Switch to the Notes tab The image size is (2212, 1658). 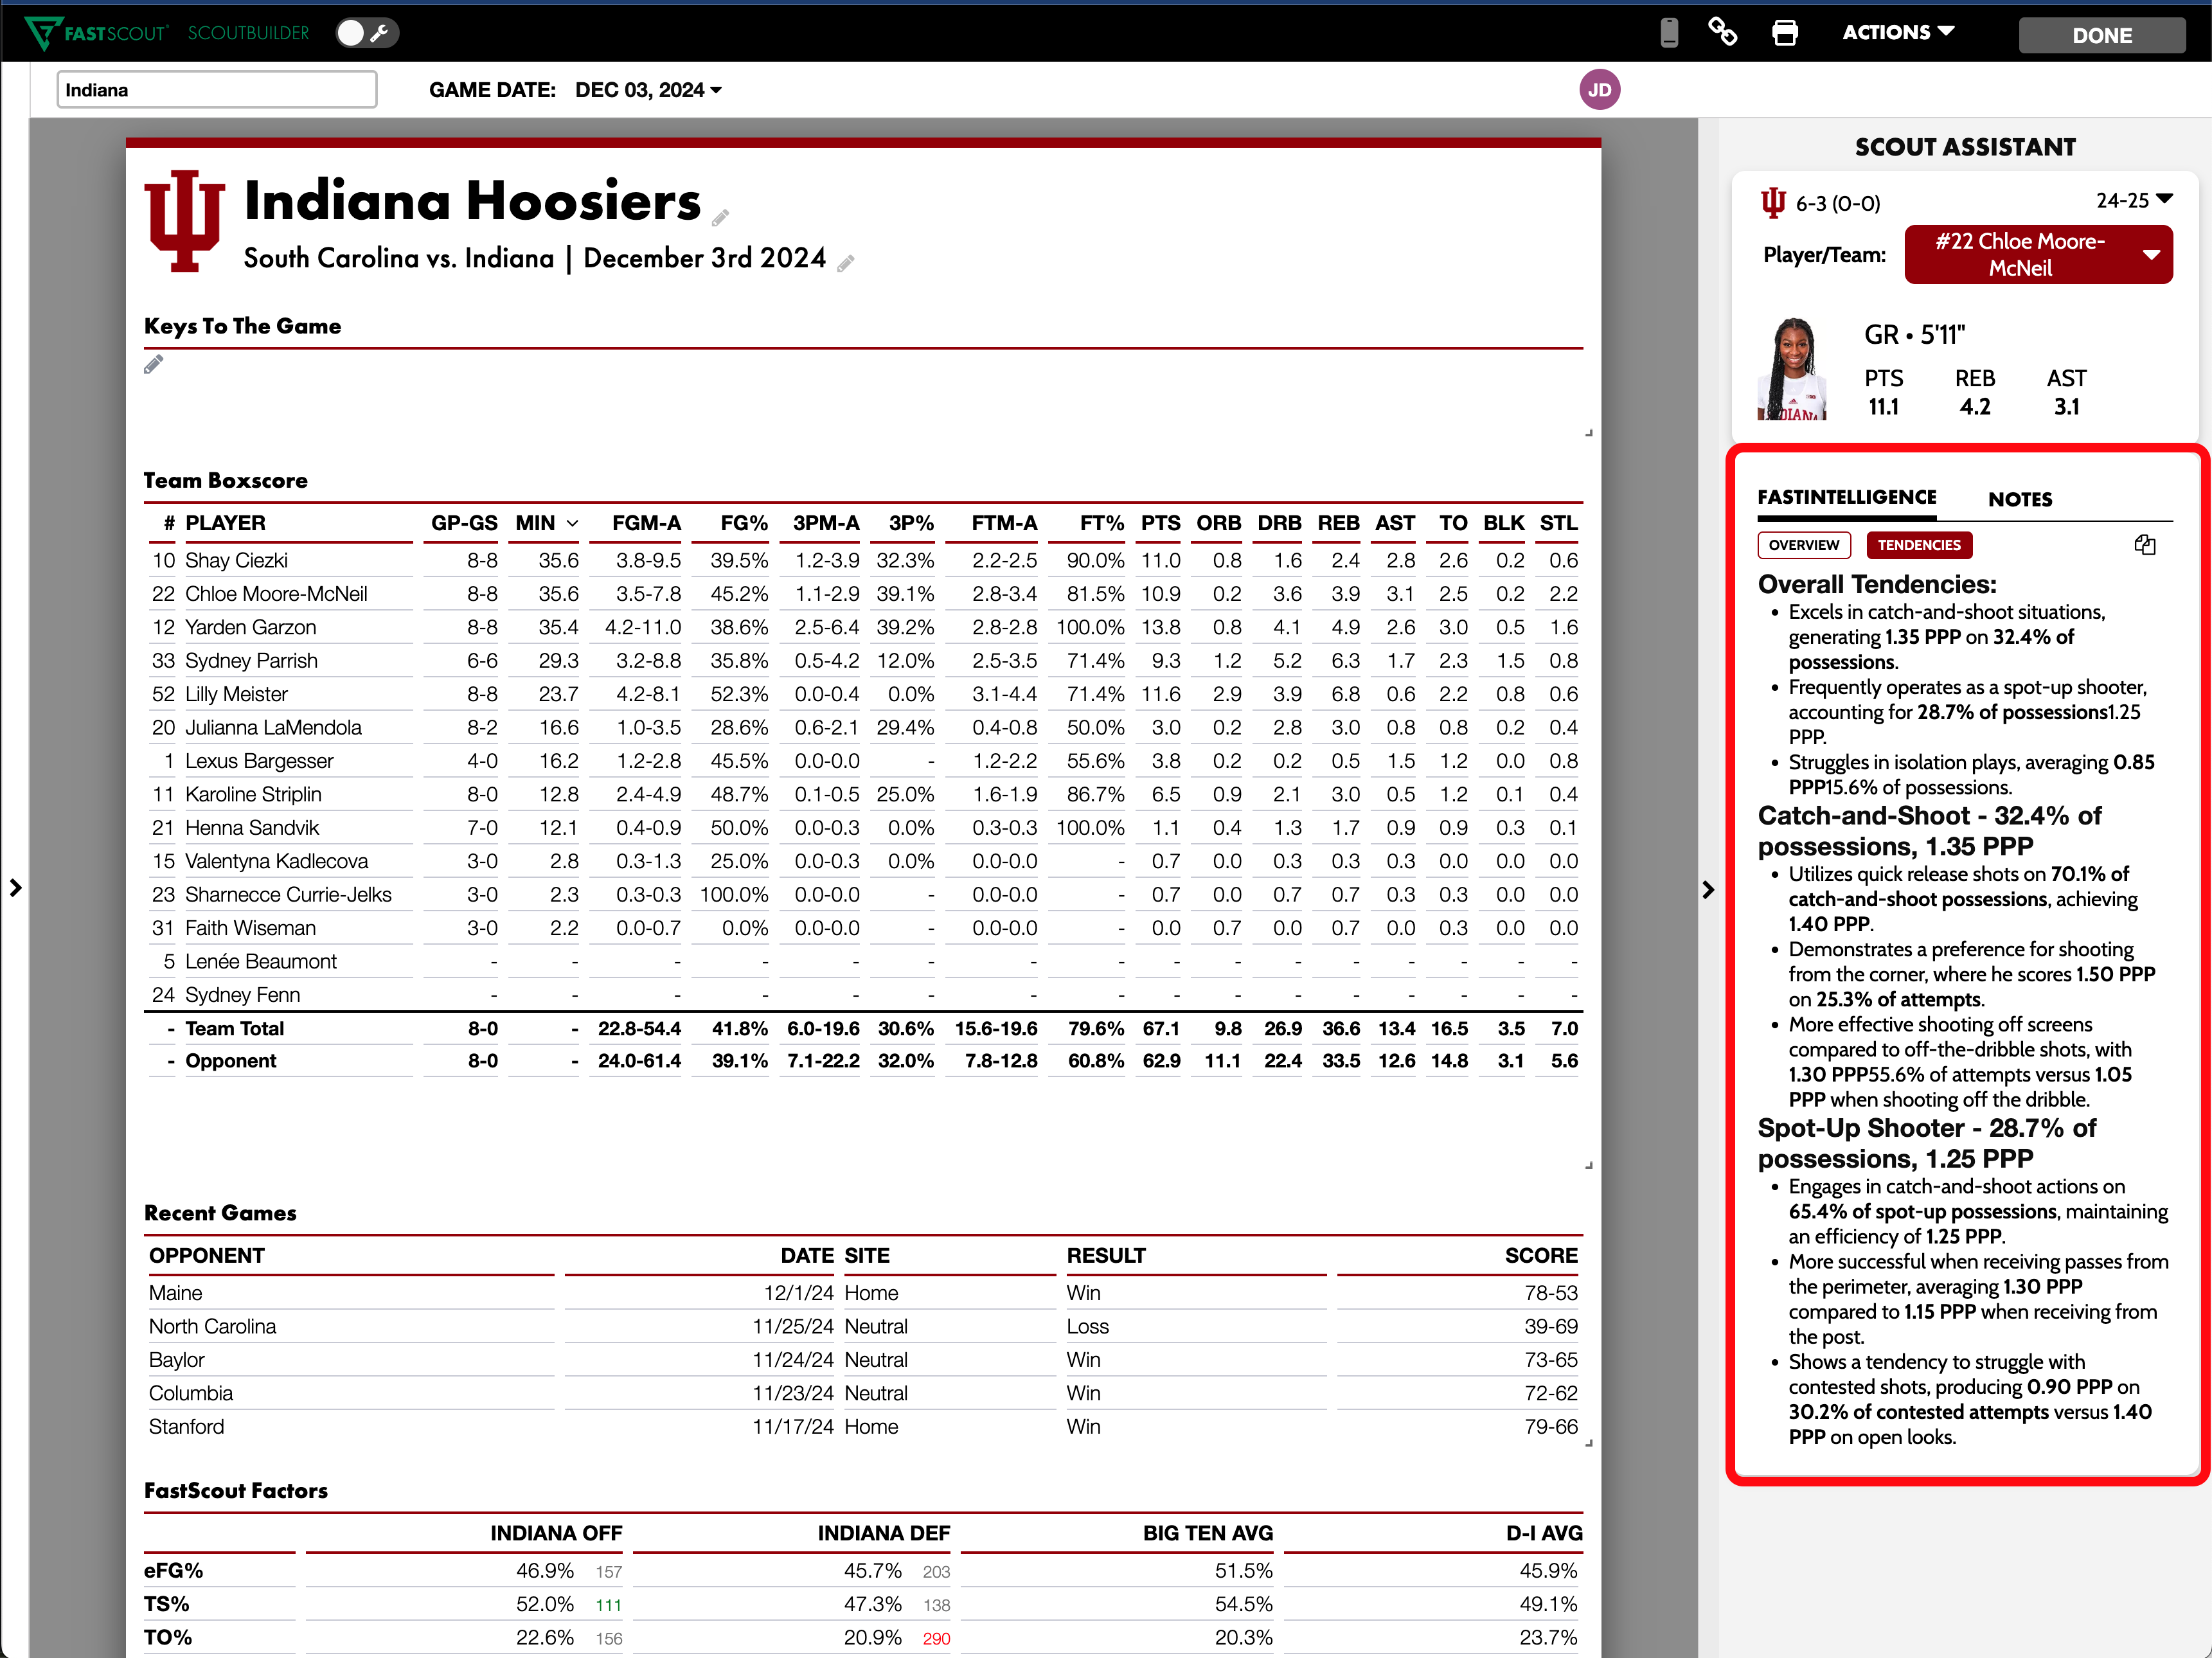2019,499
